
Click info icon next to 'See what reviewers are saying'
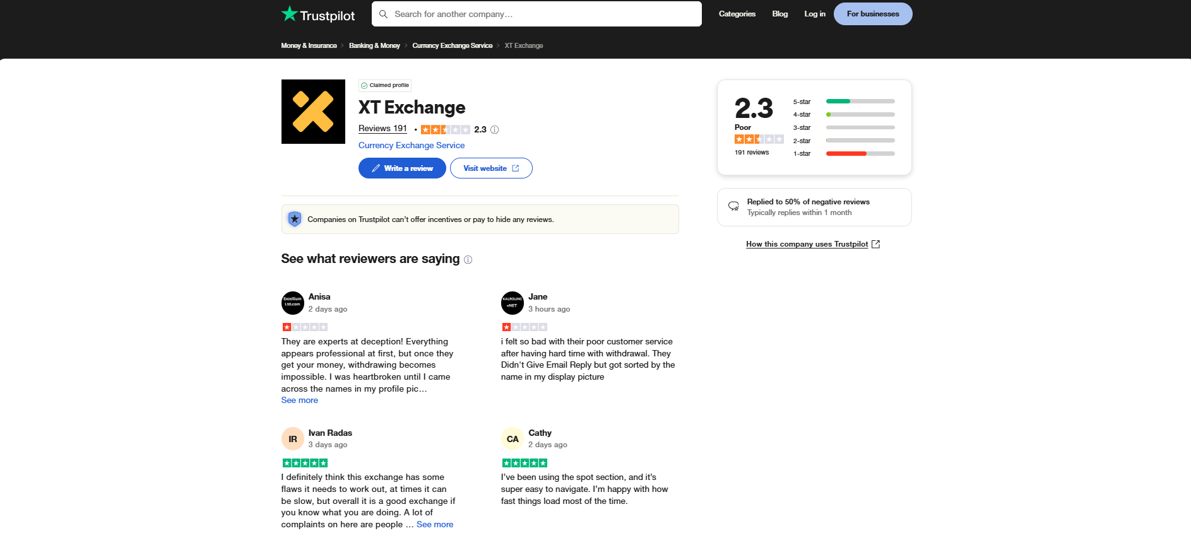point(468,260)
